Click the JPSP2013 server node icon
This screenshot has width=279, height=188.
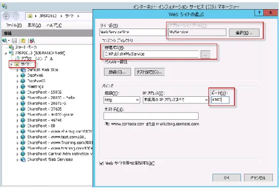point(11,53)
